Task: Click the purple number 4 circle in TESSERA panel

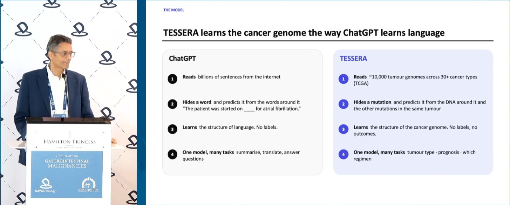Action: click(343, 154)
